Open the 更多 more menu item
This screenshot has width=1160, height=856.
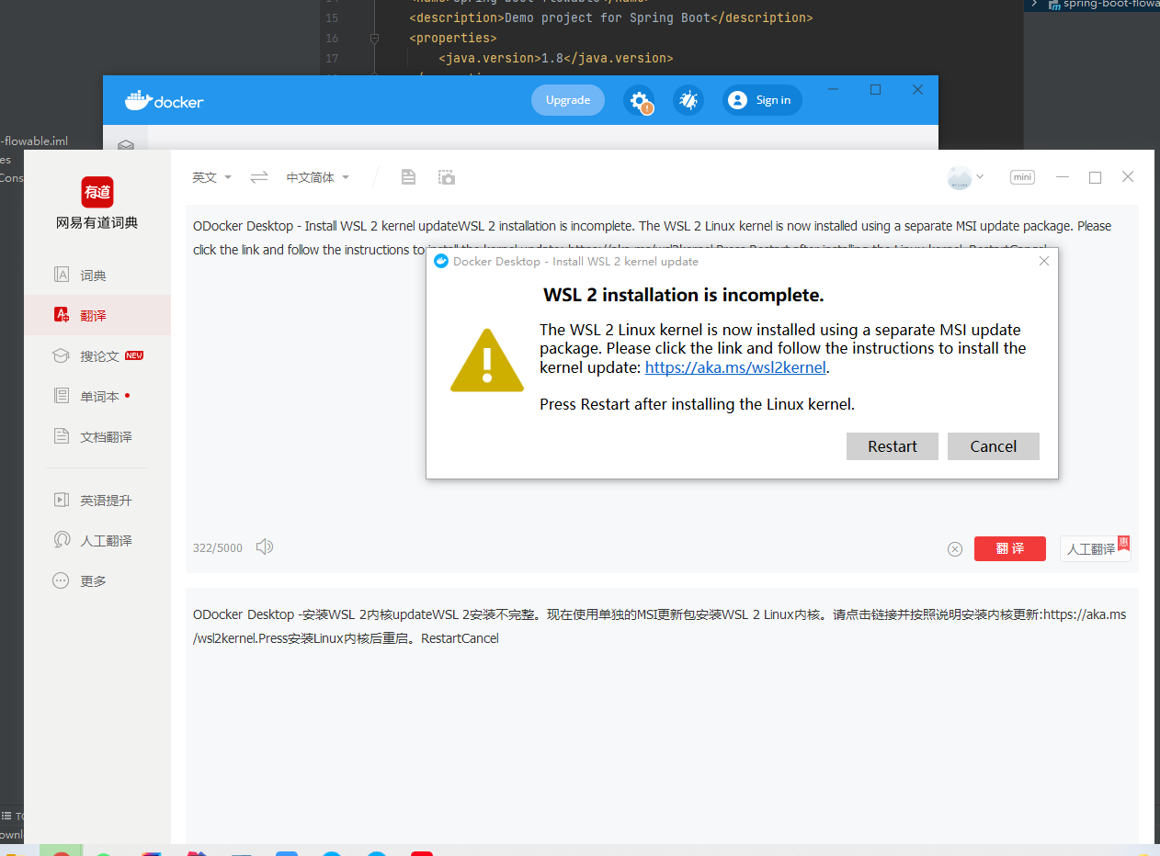[x=97, y=580]
